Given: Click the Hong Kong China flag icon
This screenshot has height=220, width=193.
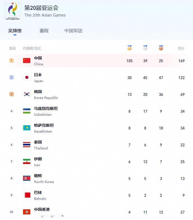Looking at the screenshot, I should (27, 212).
